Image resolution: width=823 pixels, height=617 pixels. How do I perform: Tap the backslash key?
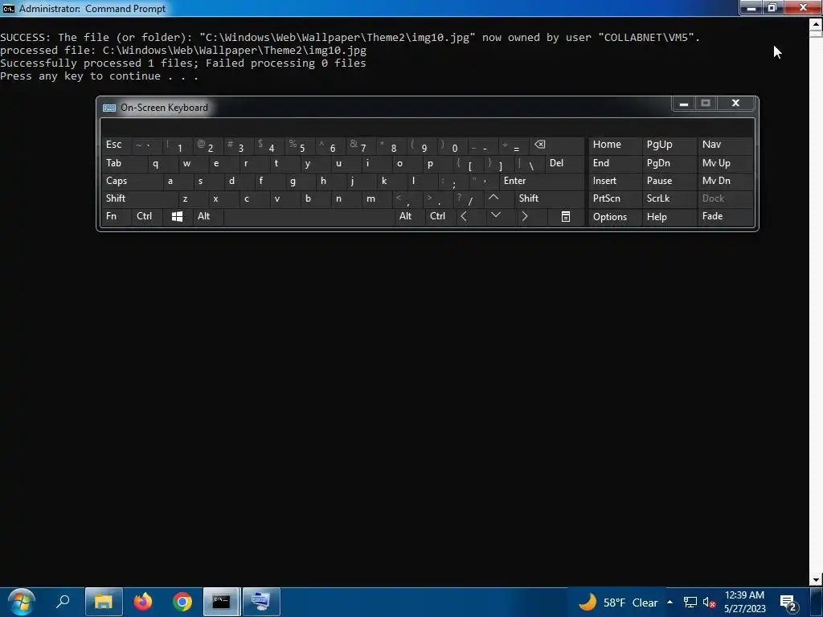tap(529, 163)
